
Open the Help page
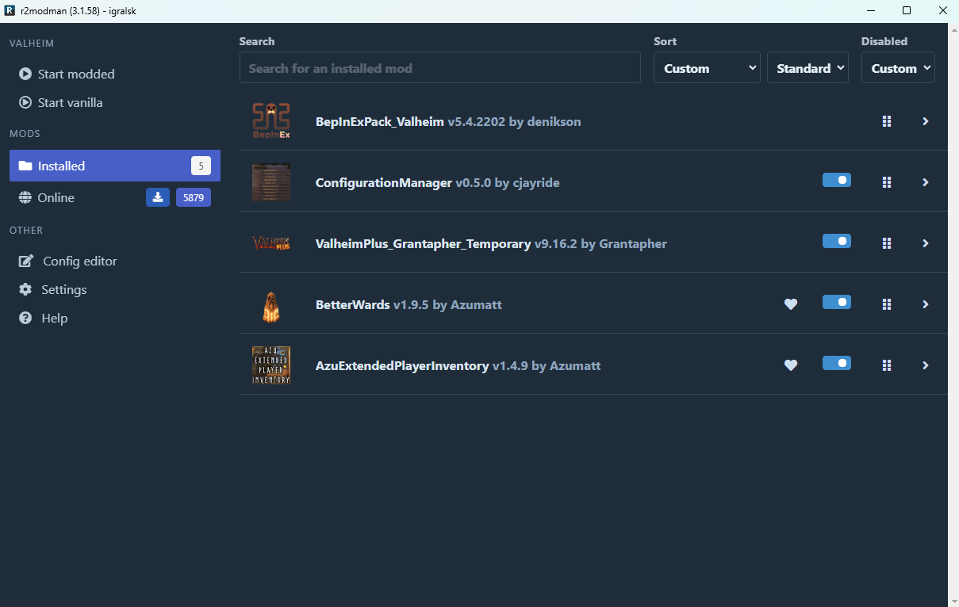(115, 318)
